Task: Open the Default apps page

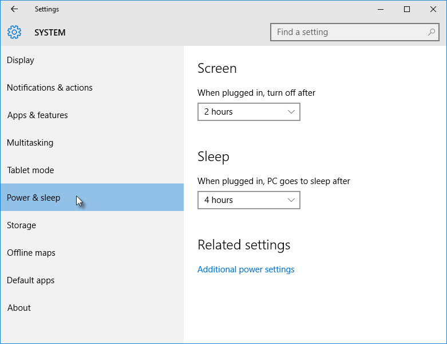Action: pyautogui.click(x=31, y=280)
